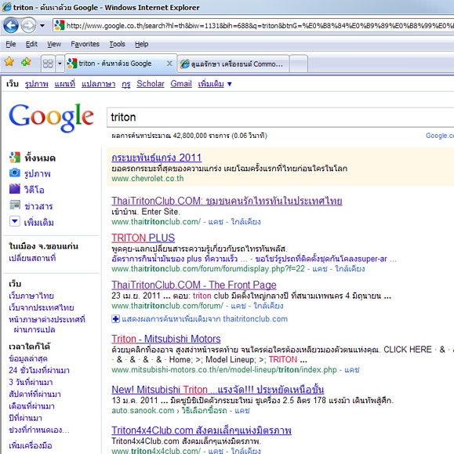The image size is (454, 454).
Task: Open the Favorites star icon
Action: point(9,62)
